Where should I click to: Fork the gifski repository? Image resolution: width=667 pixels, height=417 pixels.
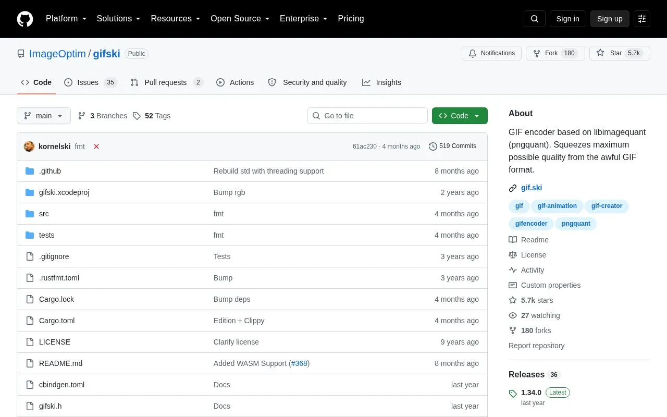point(555,53)
